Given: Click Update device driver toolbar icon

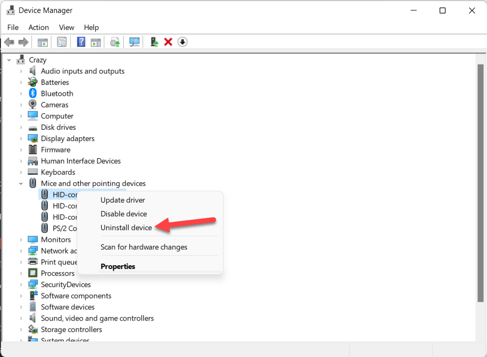Looking at the screenshot, I should point(115,42).
